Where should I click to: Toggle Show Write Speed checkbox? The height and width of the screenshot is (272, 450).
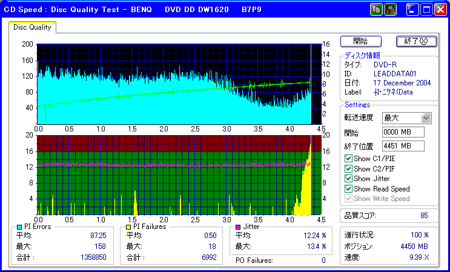click(x=348, y=199)
